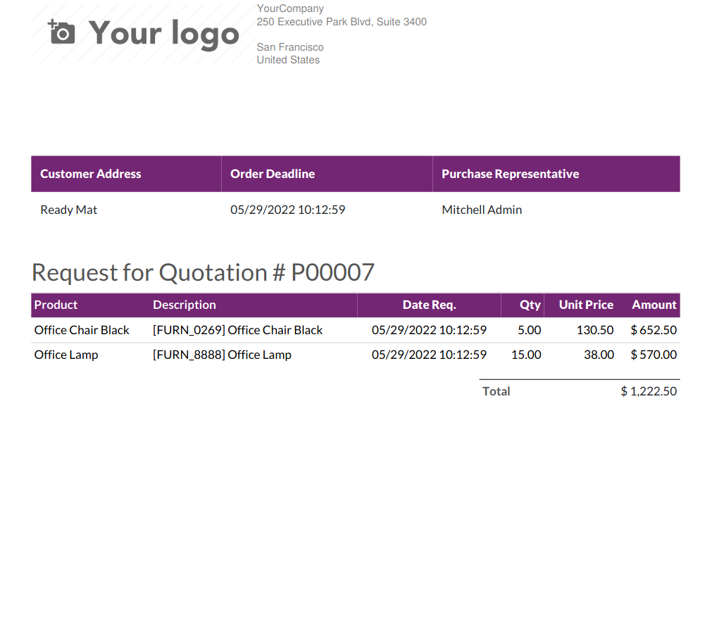Click the "Your logo" placeholder text
This screenshot has height=641, width=712.
point(164,34)
